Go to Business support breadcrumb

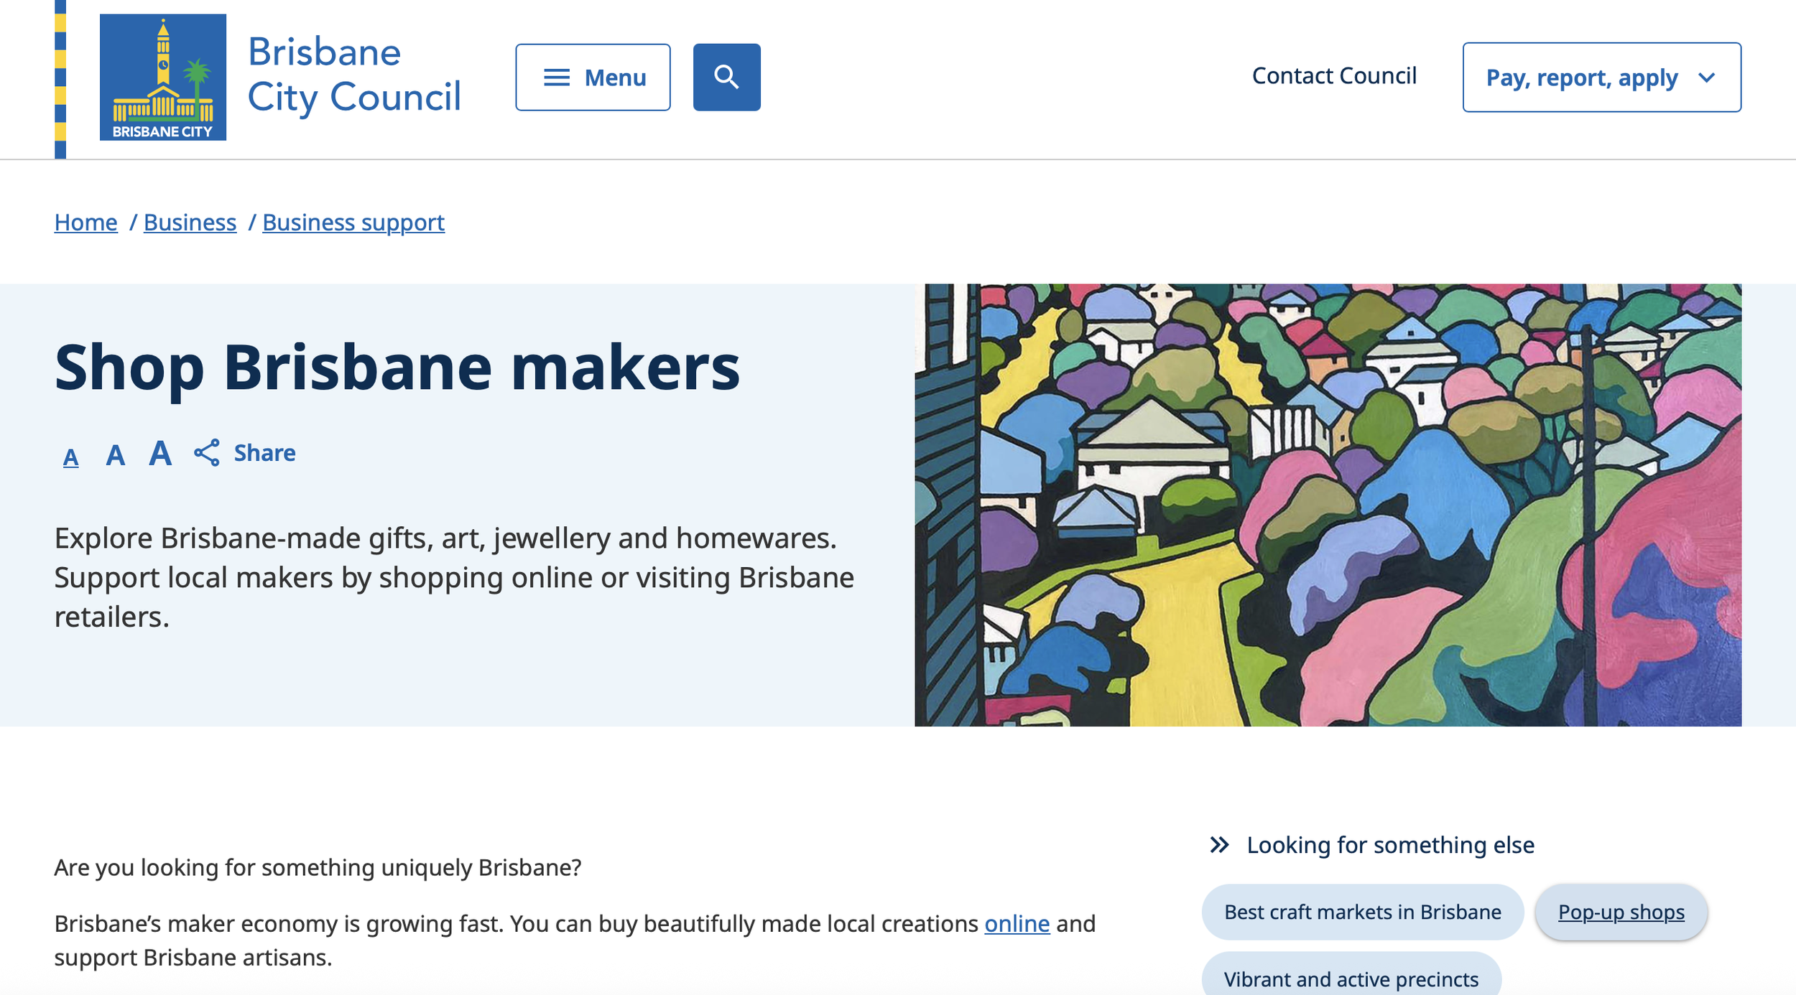353,222
